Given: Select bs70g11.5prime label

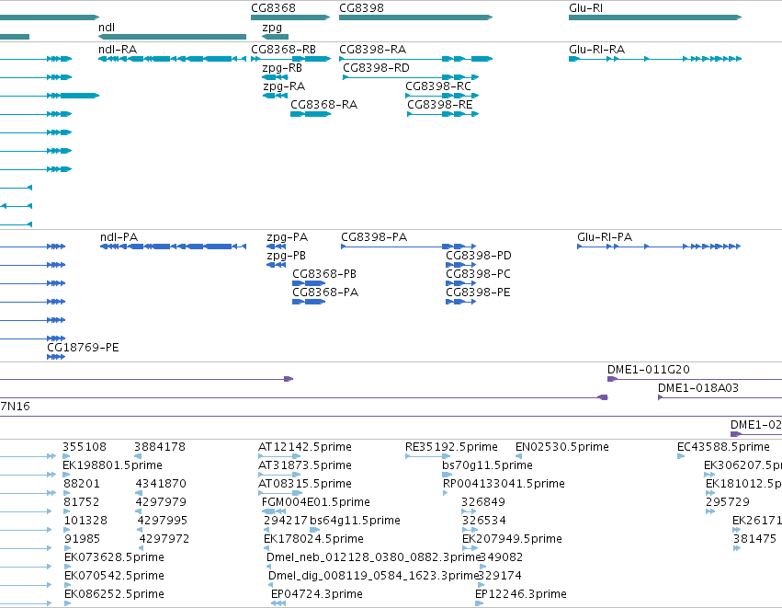Looking at the screenshot, I should (487, 465).
